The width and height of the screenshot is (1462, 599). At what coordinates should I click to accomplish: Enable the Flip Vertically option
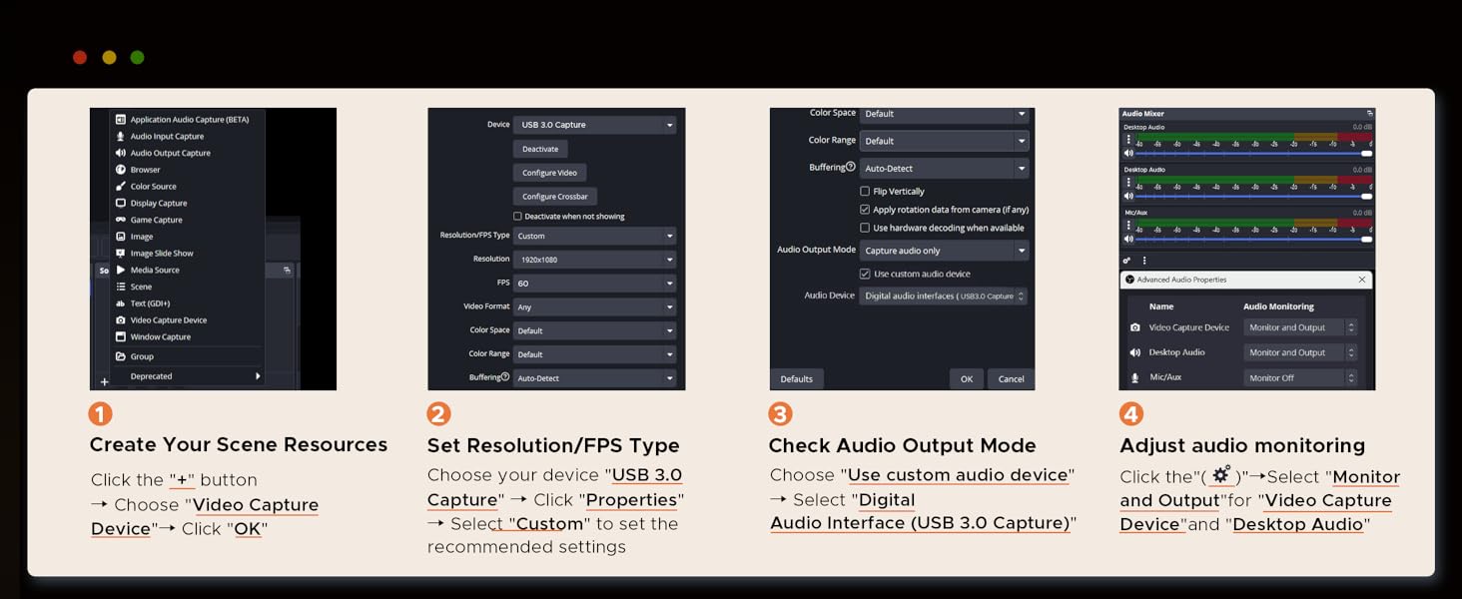[865, 191]
